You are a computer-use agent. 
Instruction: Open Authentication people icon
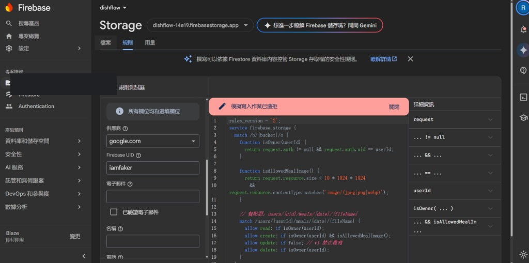9,106
